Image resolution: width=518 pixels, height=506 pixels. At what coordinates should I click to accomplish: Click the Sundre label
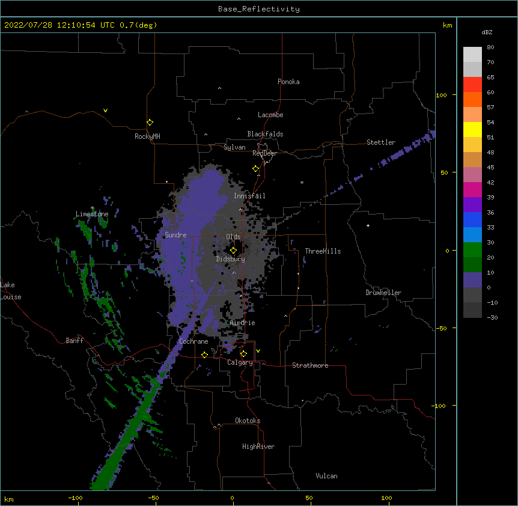coord(175,235)
